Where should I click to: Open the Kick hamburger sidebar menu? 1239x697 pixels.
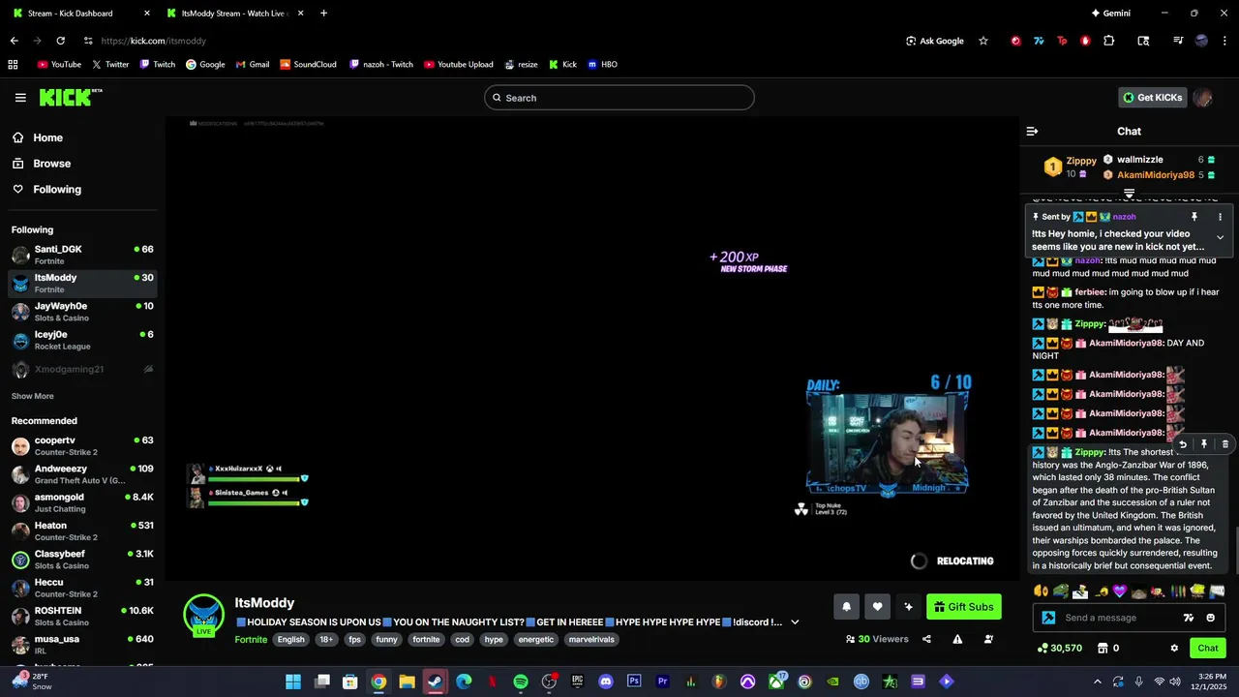[x=20, y=98]
